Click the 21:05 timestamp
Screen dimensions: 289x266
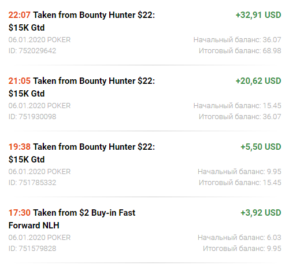(19, 81)
